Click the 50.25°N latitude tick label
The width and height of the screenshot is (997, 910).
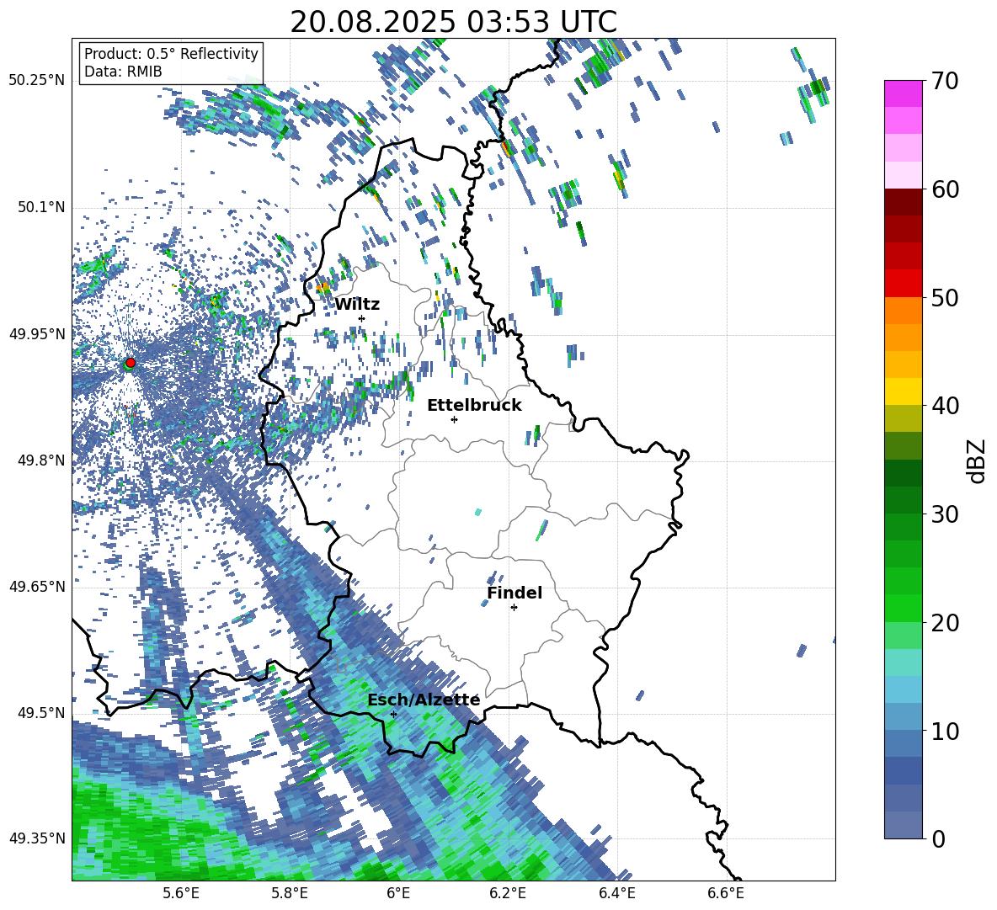37,81
